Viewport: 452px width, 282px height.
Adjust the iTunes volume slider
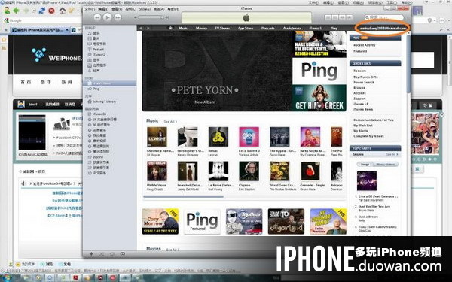pyautogui.click(x=151, y=17)
